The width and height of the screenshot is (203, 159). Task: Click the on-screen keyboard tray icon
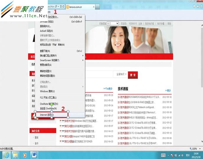pyautogui.click(x=163, y=155)
